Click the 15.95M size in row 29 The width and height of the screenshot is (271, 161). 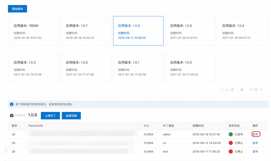148,143
